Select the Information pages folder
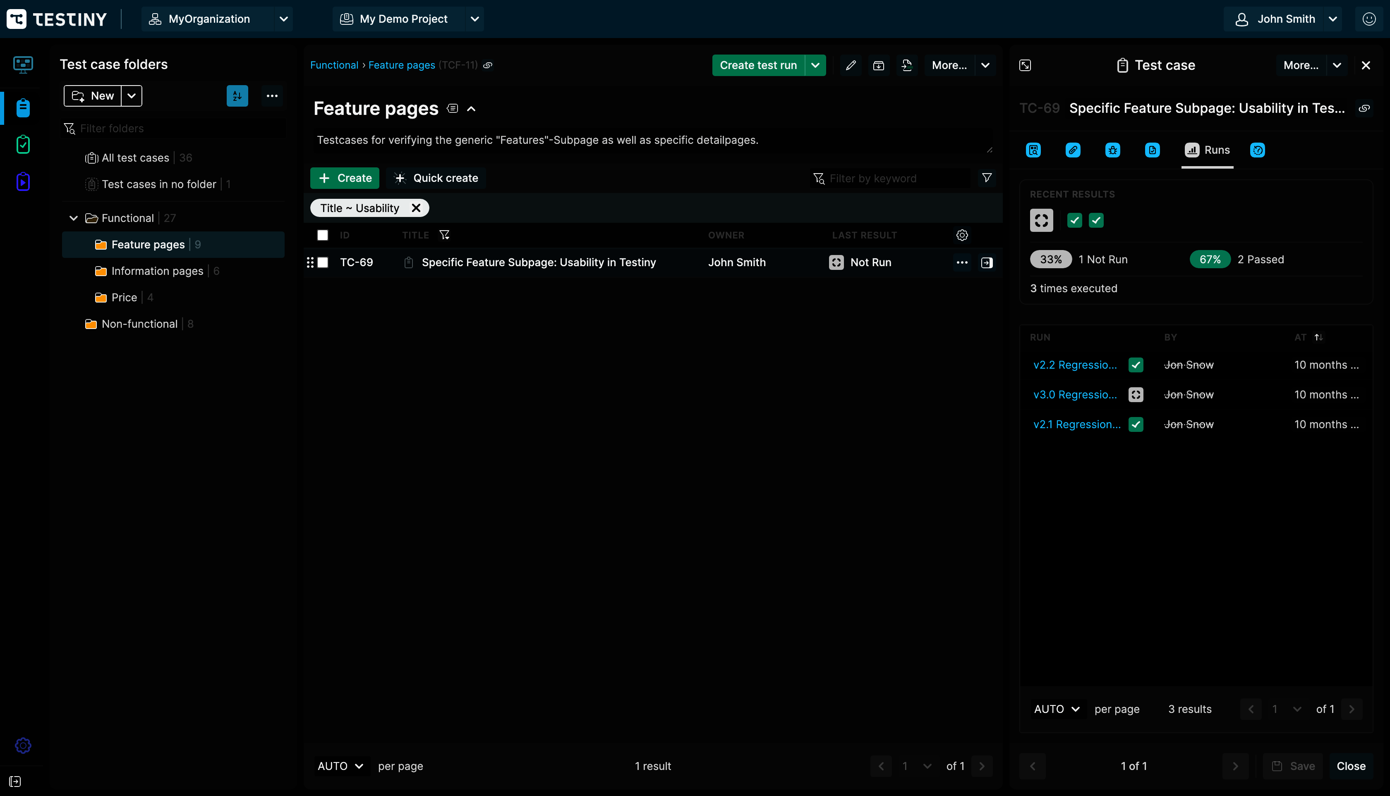 pos(157,271)
